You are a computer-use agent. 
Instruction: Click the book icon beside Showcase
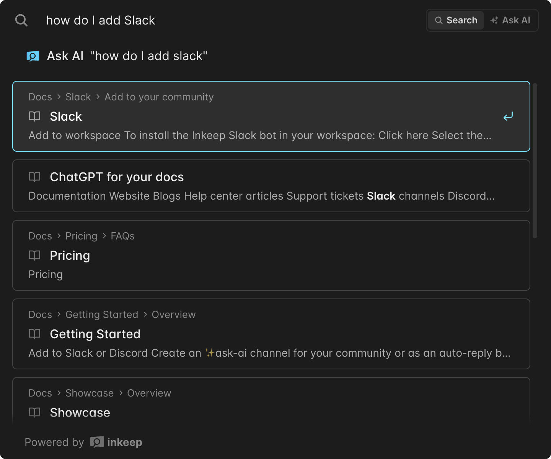point(34,413)
